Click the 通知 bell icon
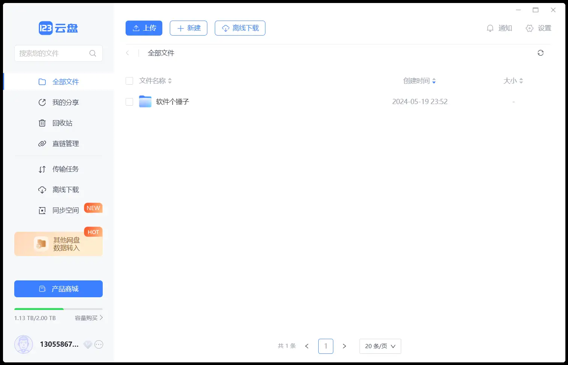Image resolution: width=568 pixels, height=365 pixels. point(490,28)
